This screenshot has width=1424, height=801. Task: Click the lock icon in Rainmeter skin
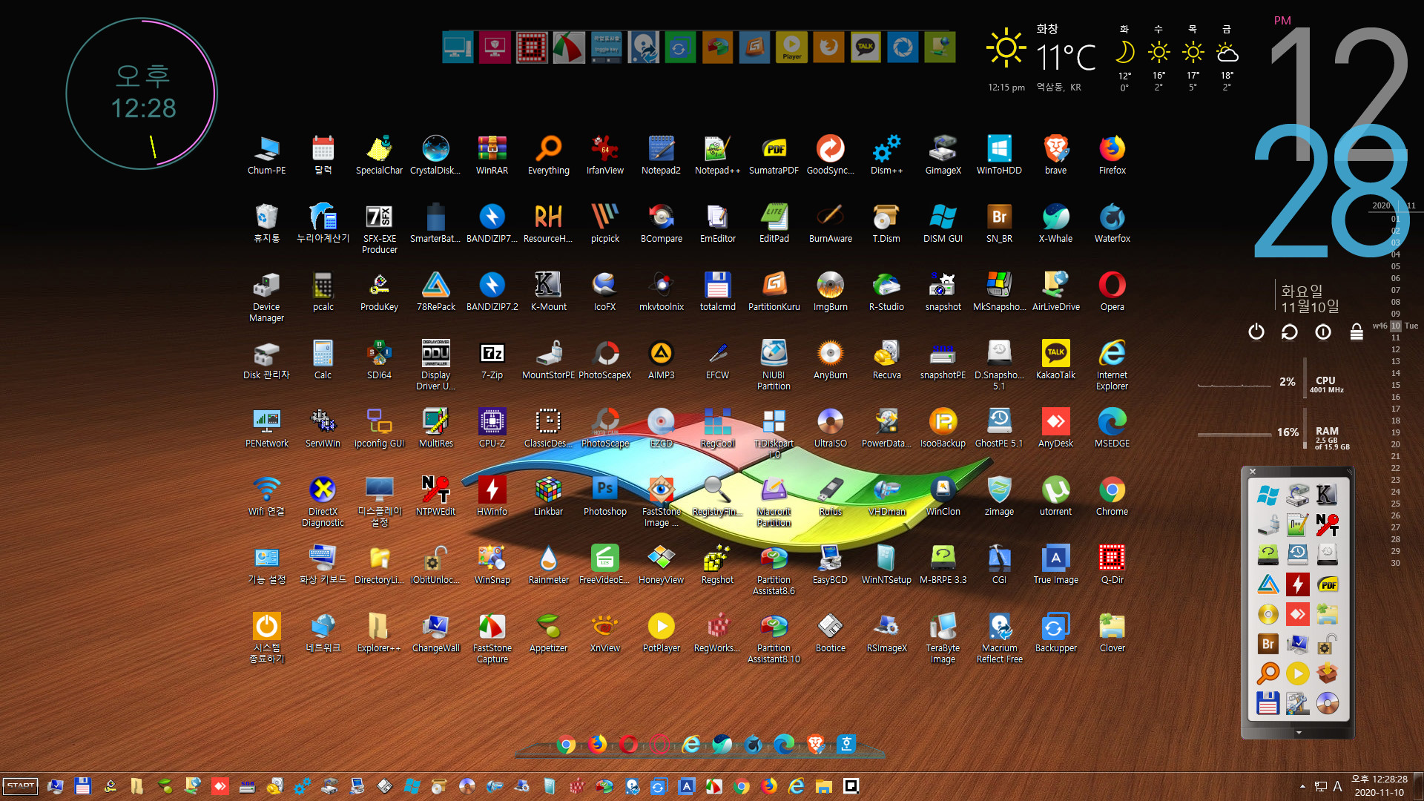pos(1356,332)
